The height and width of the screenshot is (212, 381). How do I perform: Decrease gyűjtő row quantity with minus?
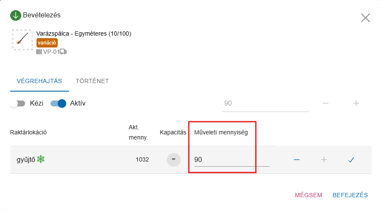pos(297,160)
